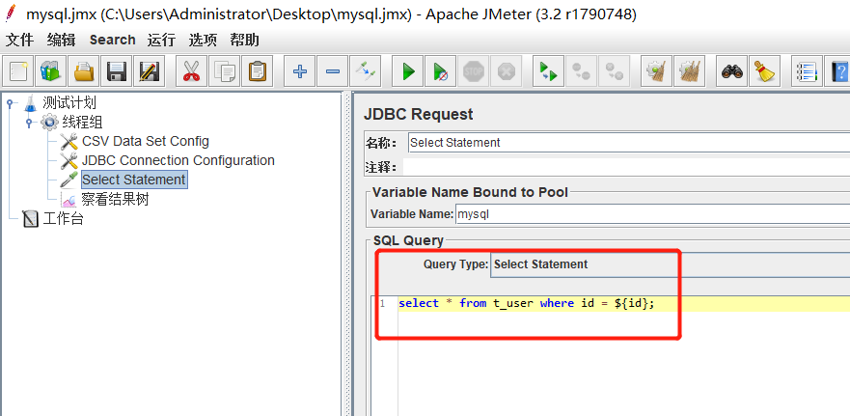This screenshot has width=850, height=416.
Task: Click the Toggle enable/disable icon
Action: point(365,71)
